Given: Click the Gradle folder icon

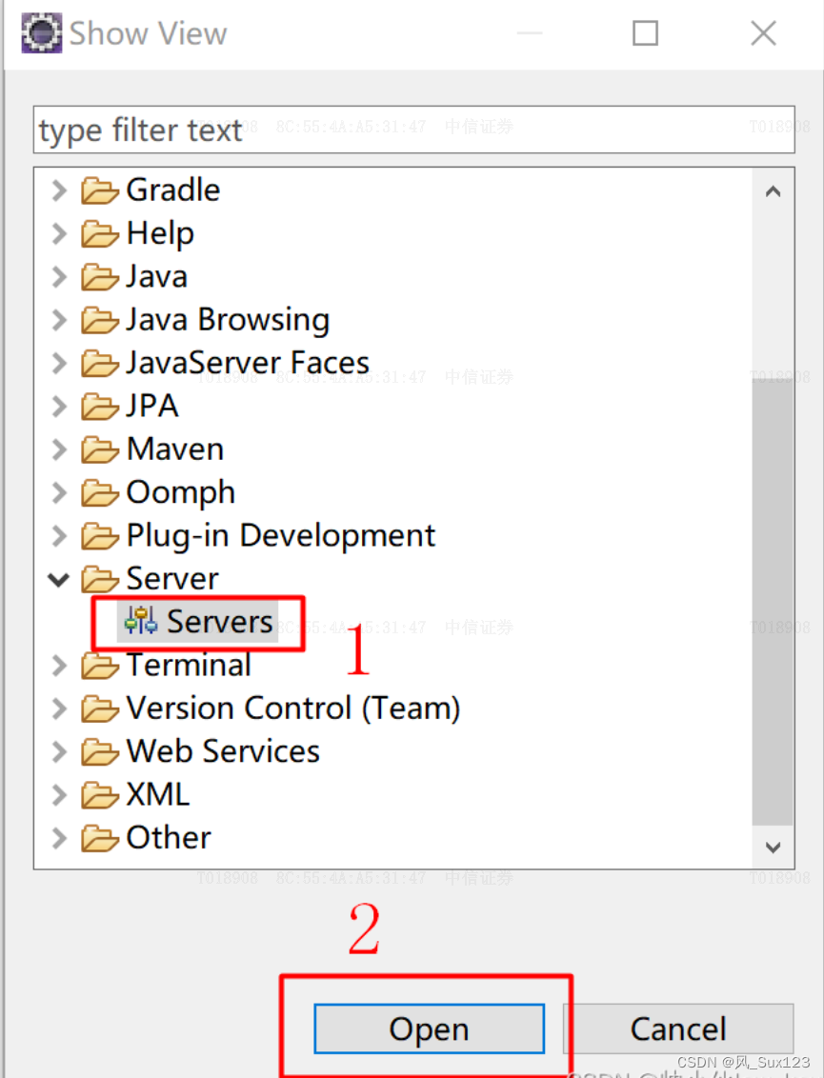Looking at the screenshot, I should [x=100, y=190].
